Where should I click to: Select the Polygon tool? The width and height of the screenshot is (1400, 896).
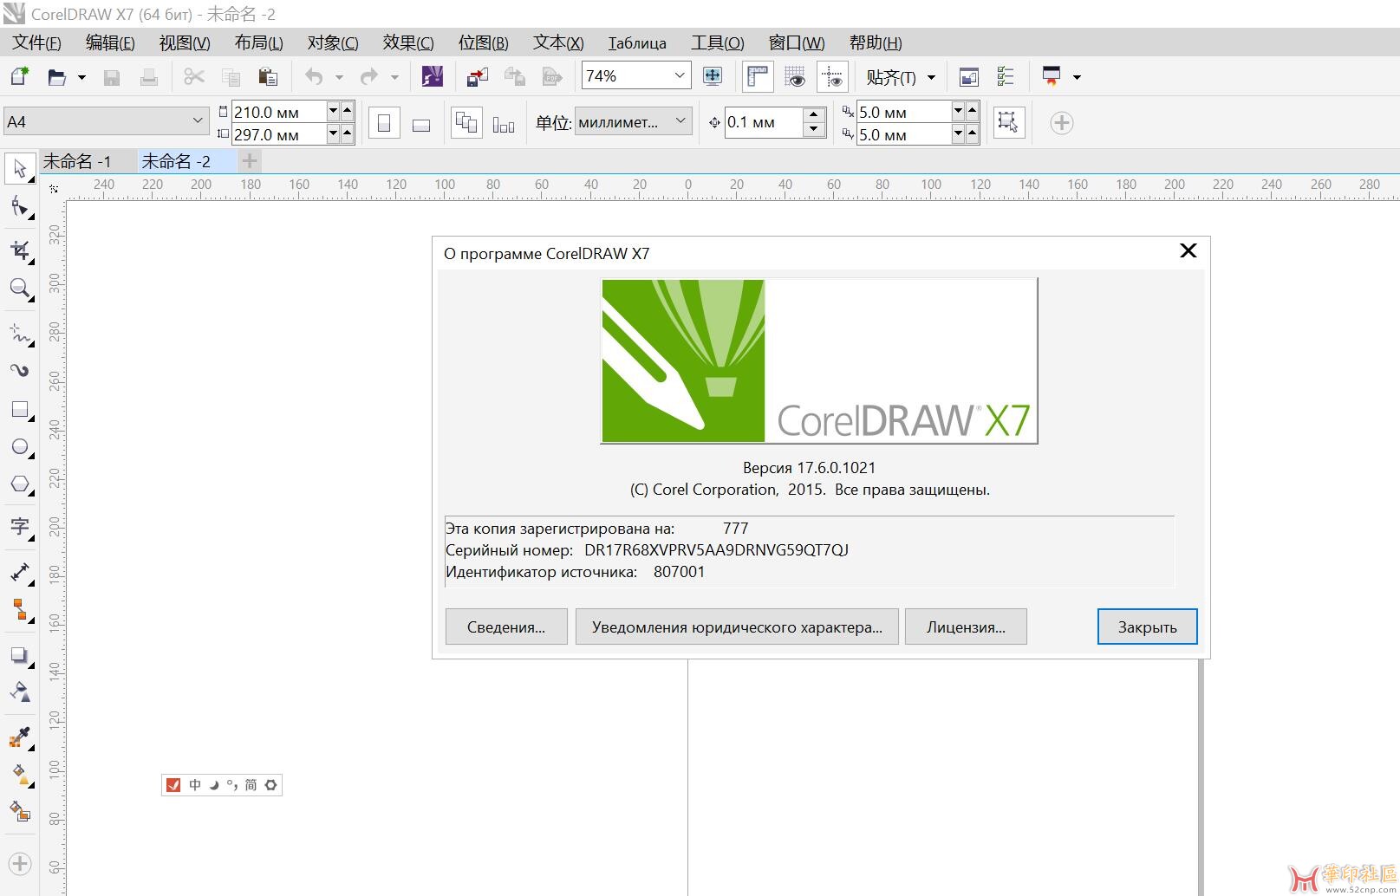(20, 484)
